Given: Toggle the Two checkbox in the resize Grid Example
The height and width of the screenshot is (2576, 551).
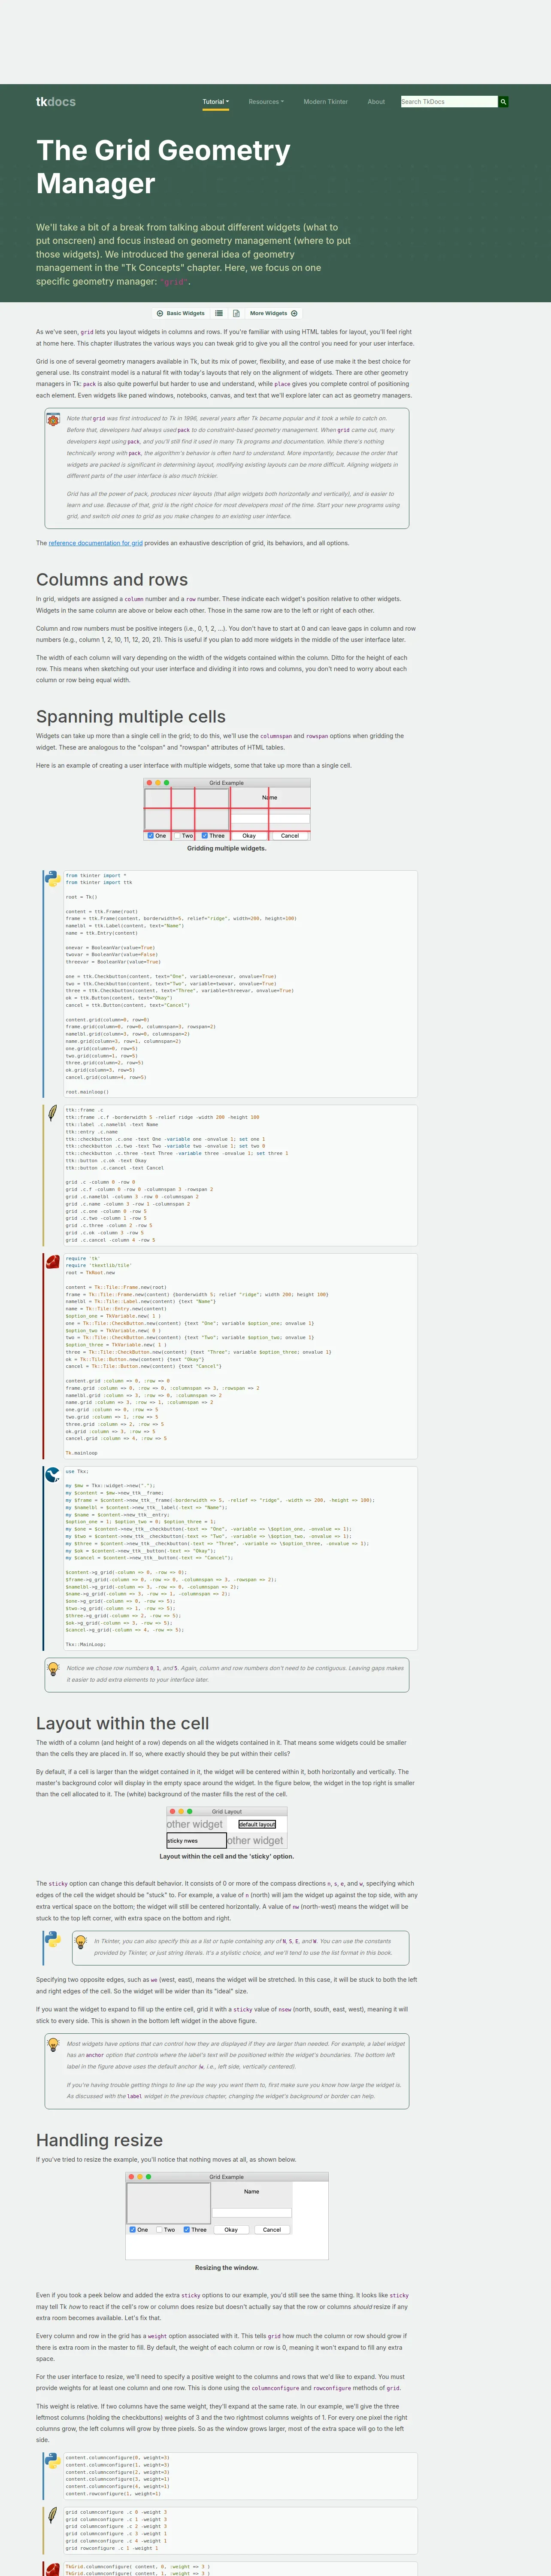Looking at the screenshot, I should tap(159, 2229).
